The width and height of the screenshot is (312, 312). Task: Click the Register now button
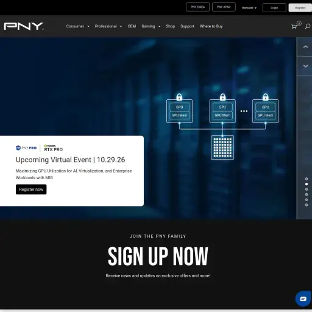[31, 190]
